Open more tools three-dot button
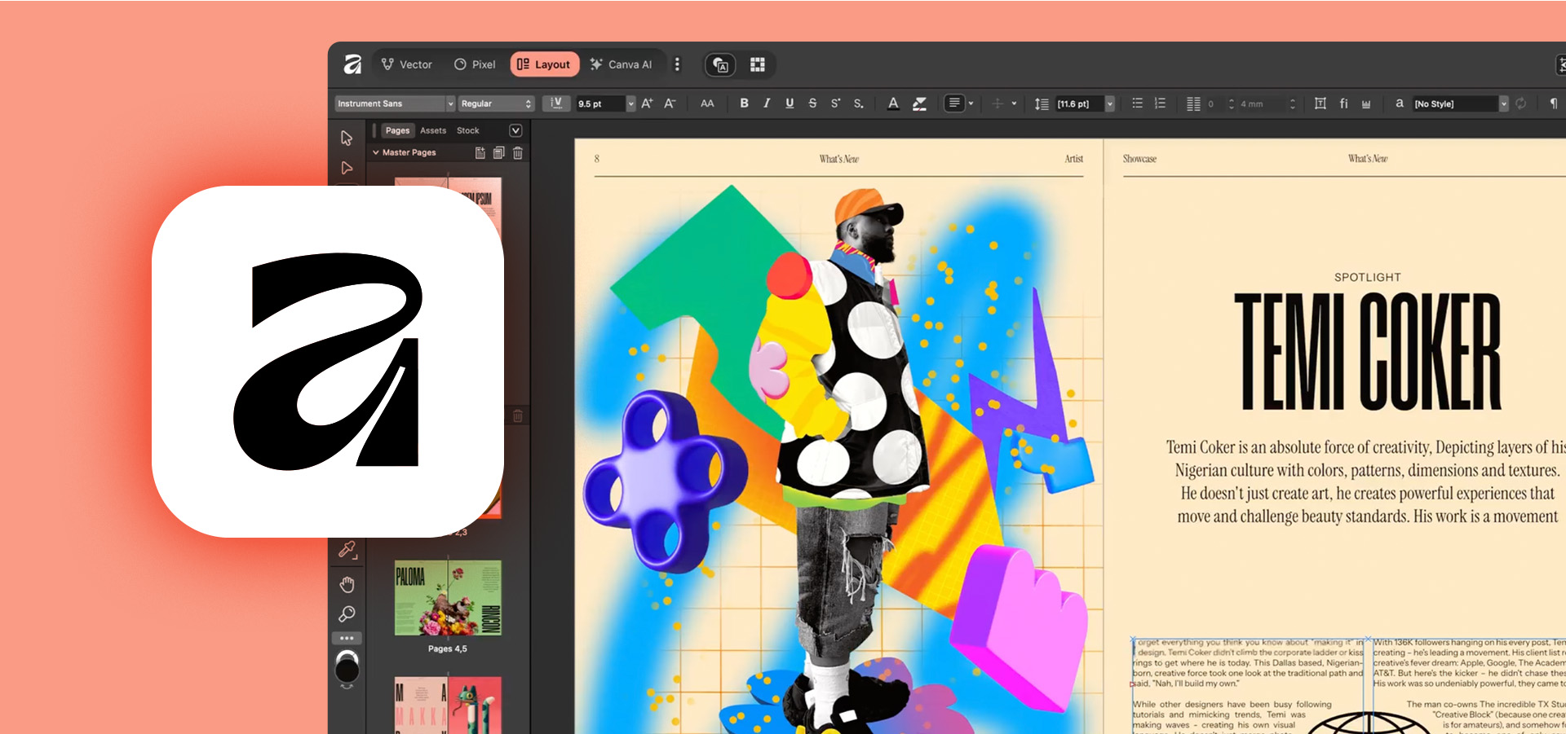Image resolution: width=1566 pixels, height=734 pixels. point(347,638)
